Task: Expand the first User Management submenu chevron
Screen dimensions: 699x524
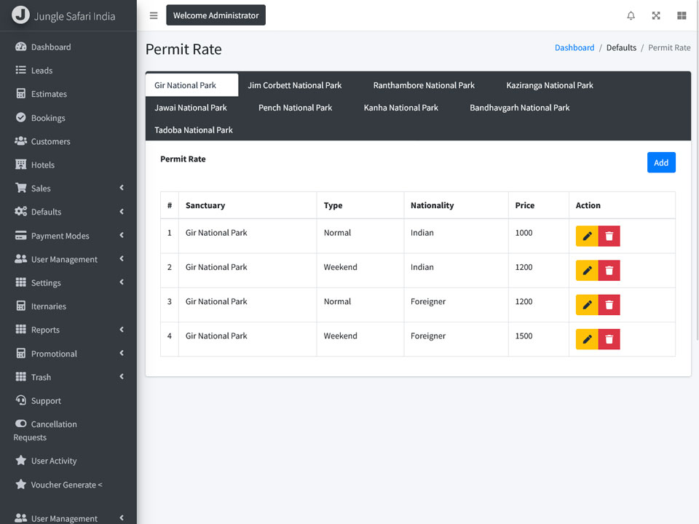Action: coord(122,258)
